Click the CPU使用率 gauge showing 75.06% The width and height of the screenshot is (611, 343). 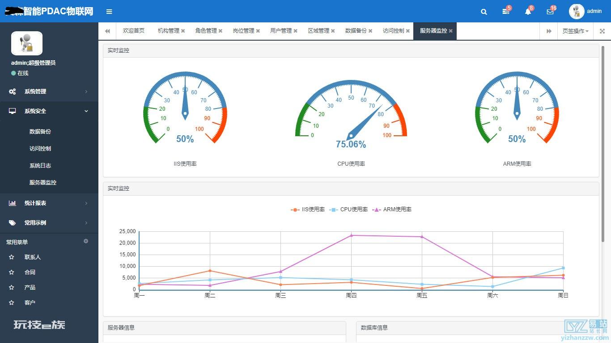point(351,115)
